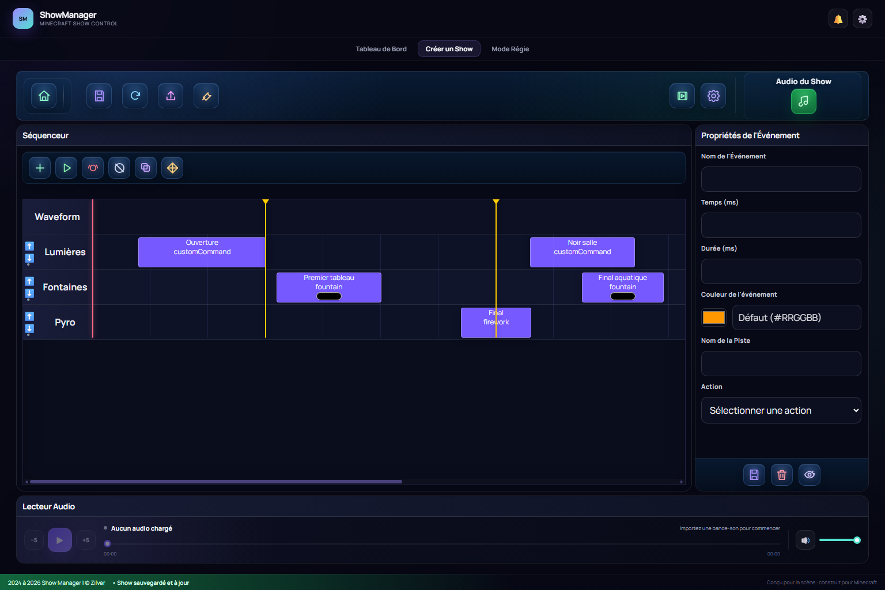Add an event with the plus icon
The image size is (885, 590).
tap(40, 168)
